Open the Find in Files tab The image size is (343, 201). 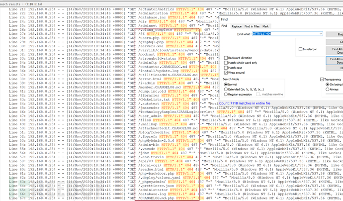pos(252,26)
